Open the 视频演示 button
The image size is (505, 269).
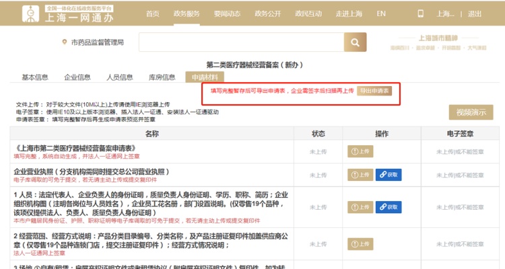coord(471,112)
